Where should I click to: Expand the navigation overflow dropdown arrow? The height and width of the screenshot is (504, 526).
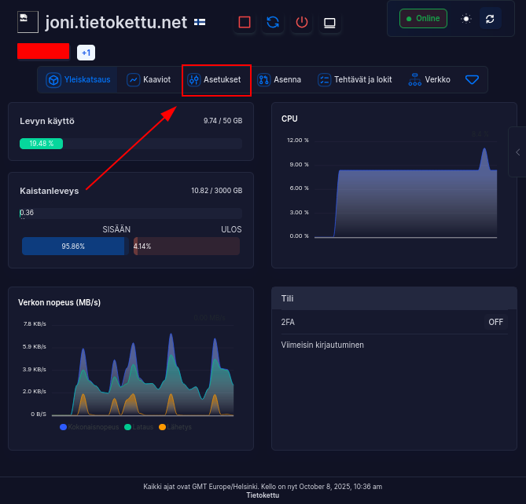(472, 79)
